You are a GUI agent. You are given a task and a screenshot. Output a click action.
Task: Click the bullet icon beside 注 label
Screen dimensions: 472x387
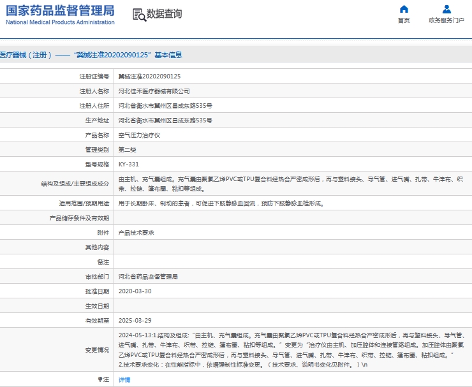(100, 379)
